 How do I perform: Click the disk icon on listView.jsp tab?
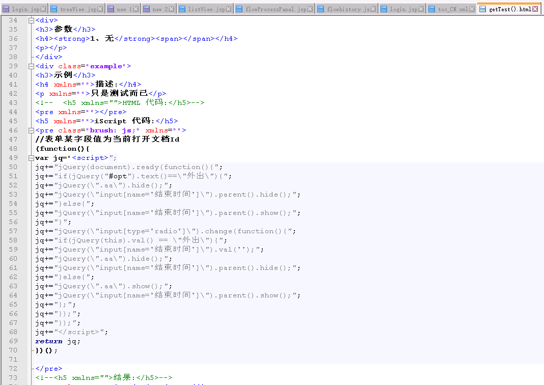[x=182, y=9]
